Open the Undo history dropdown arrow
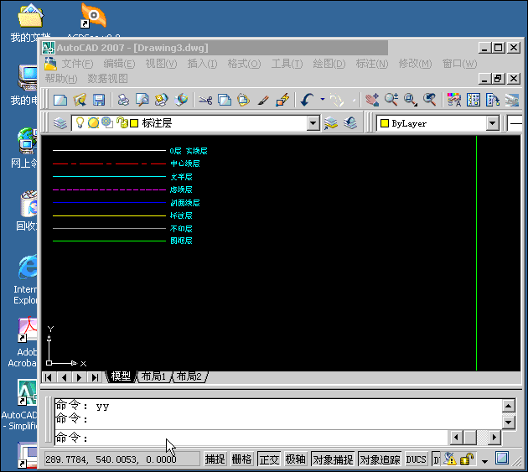 point(323,100)
